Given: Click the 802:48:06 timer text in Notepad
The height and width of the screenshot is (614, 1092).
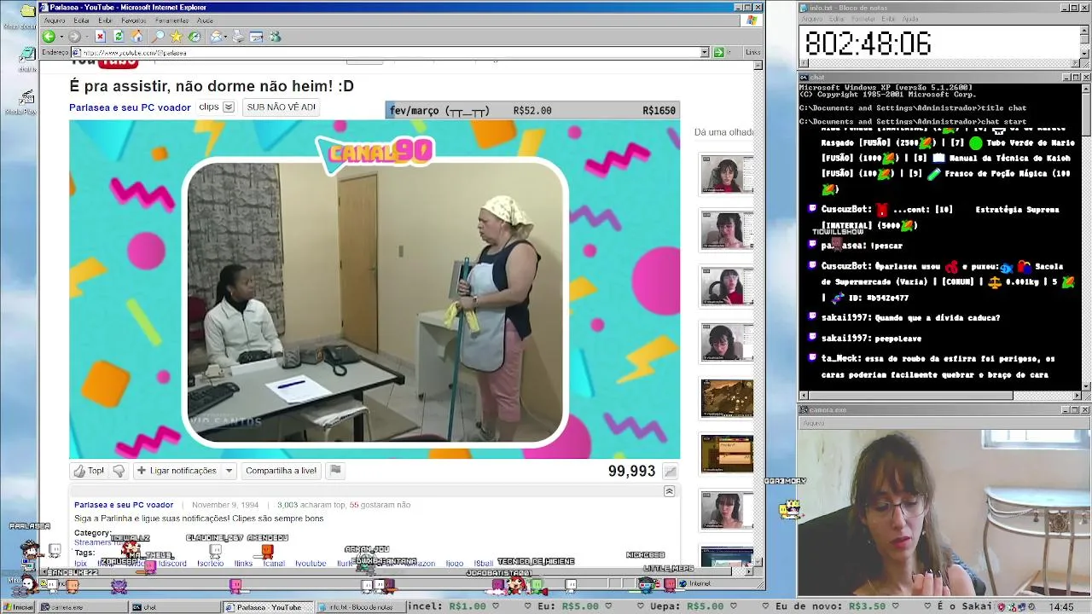Looking at the screenshot, I should [x=868, y=43].
